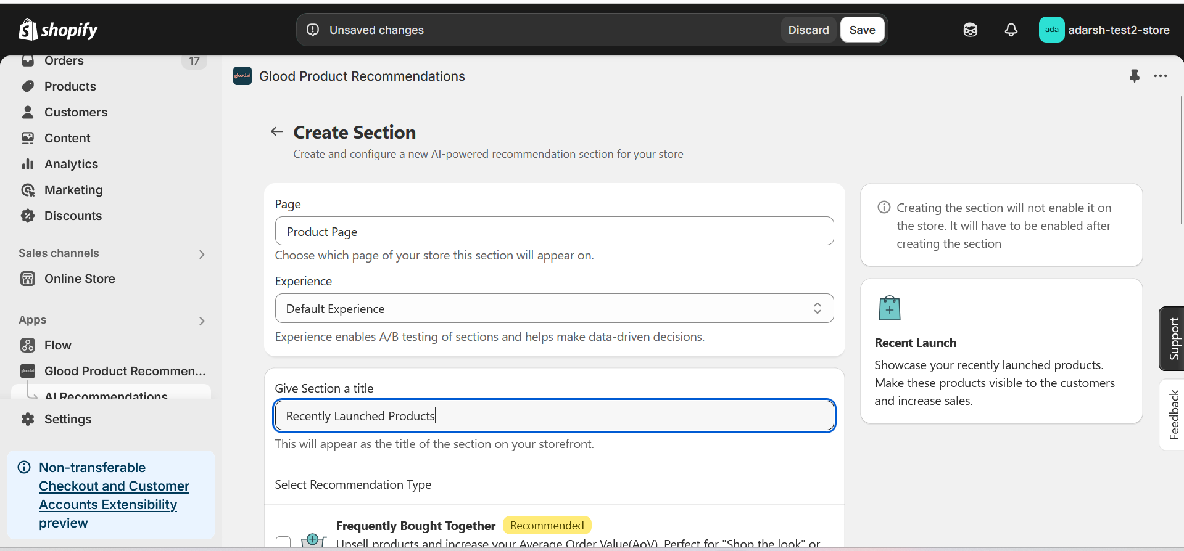The height and width of the screenshot is (551, 1184).
Task: Open the three-dot app options menu
Action: tap(1161, 76)
